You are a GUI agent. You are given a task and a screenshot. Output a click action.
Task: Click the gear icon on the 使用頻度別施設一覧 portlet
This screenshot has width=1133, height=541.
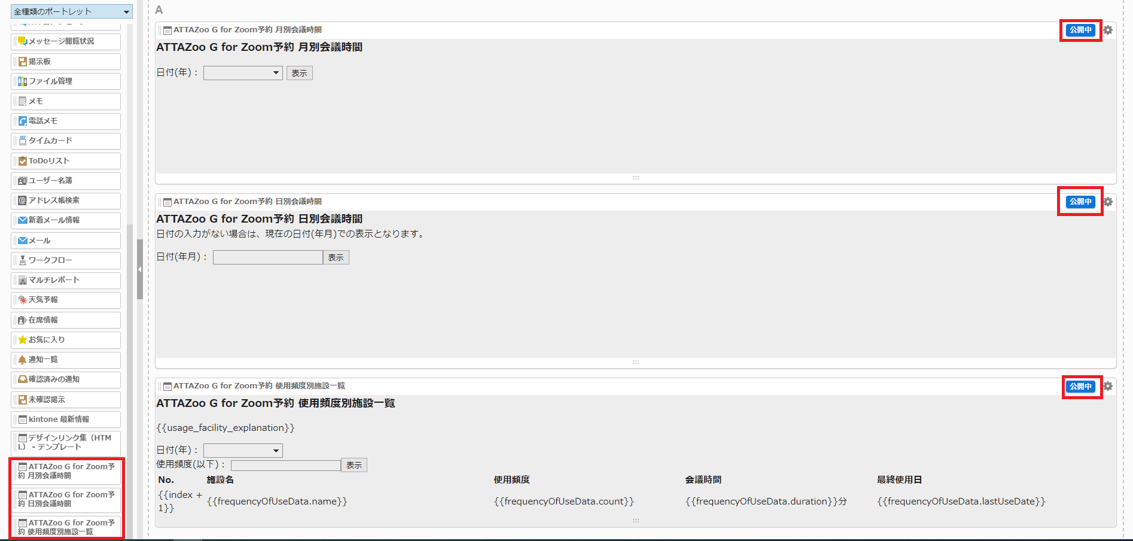coord(1108,386)
